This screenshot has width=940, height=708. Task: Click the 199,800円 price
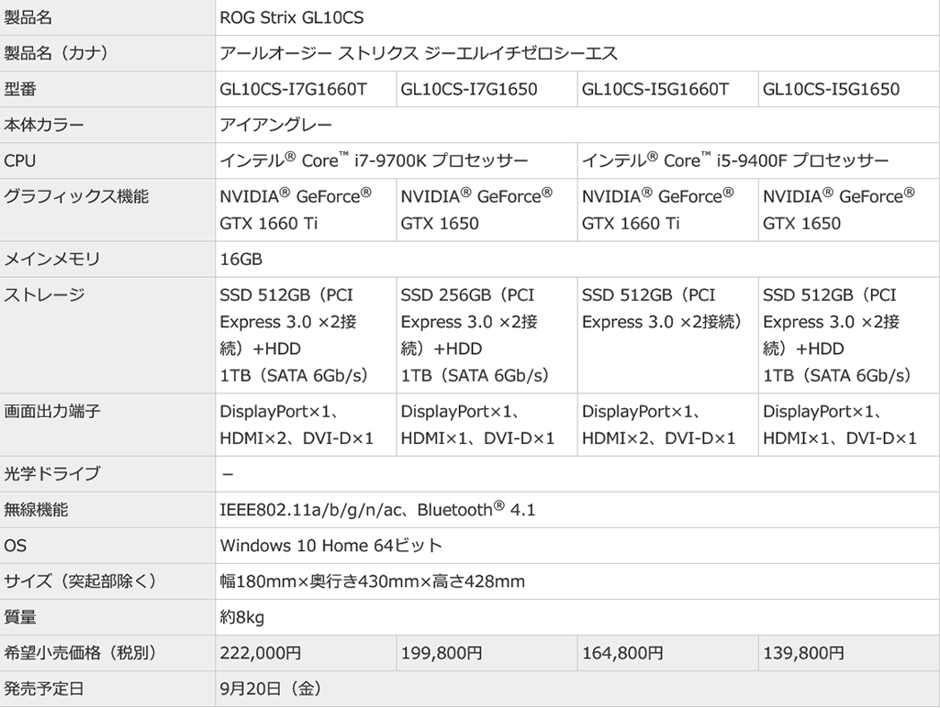(x=442, y=653)
